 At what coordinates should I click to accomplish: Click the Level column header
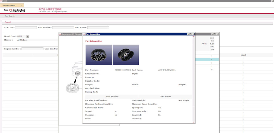pos(243,55)
